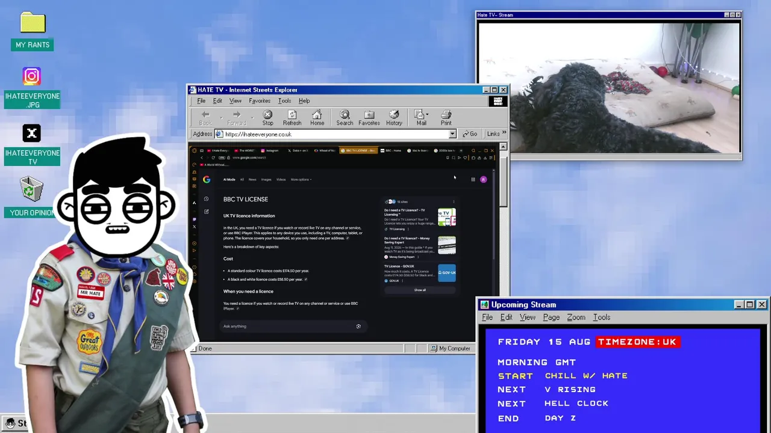The width and height of the screenshot is (771, 433).
Task: Click the explorer vertical scrollbar up arrow
Action: pos(504,147)
